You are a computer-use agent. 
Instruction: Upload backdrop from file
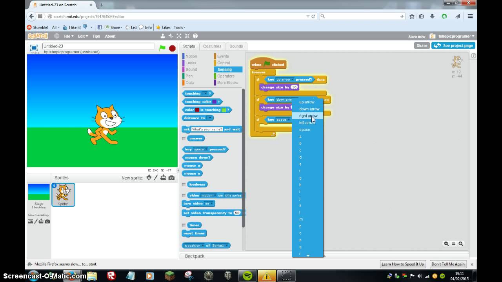point(41,221)
